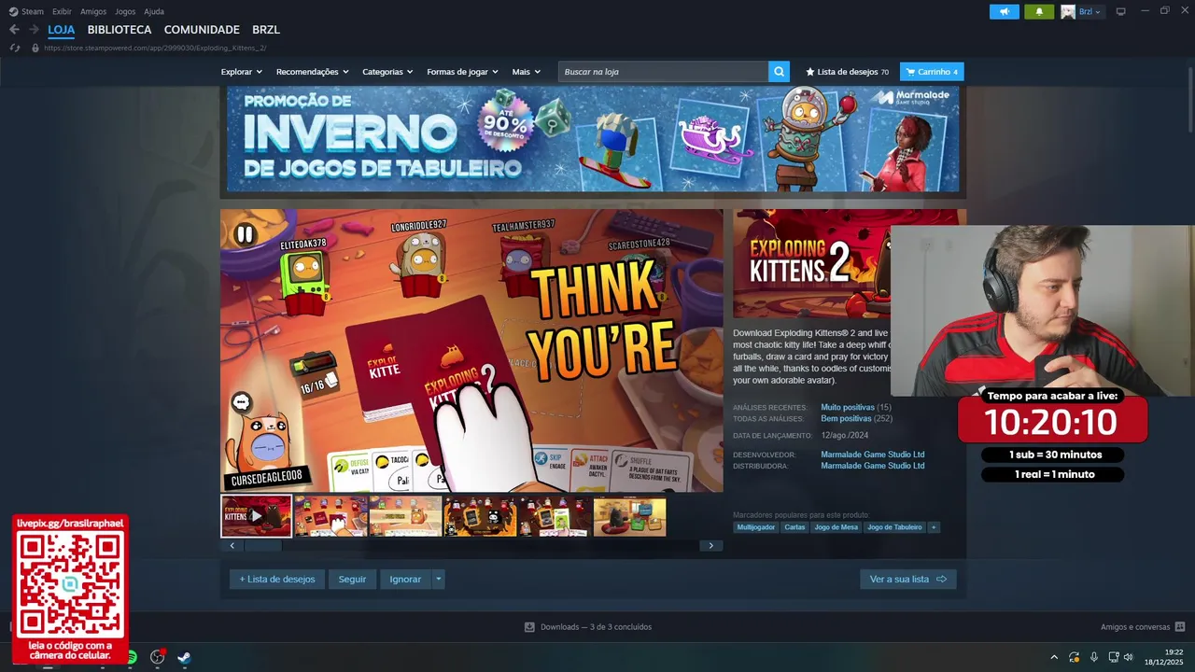This screenshot has height=672, width=1195.
Task: Expand the Explorar store dropdown
Action: (242, 72)
